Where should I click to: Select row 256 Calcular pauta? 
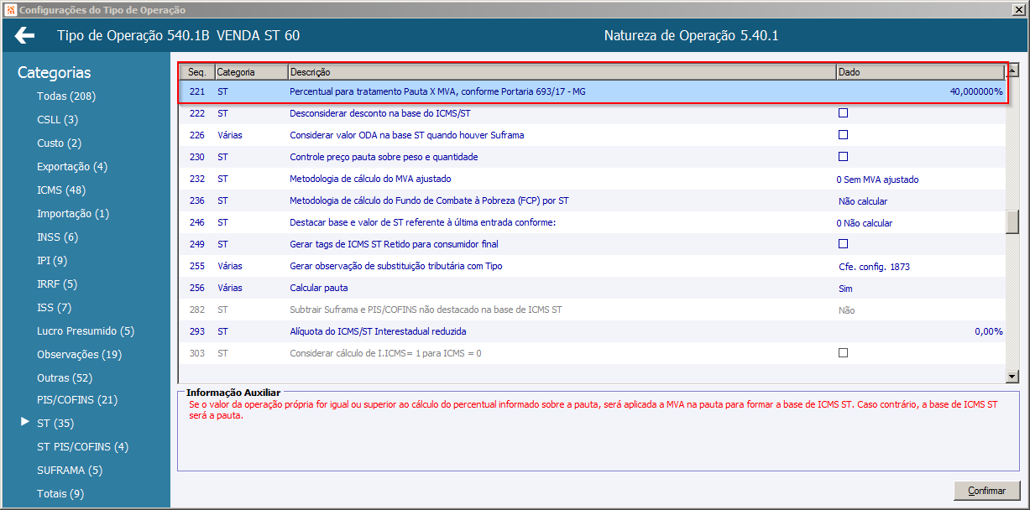coord(593,288)
